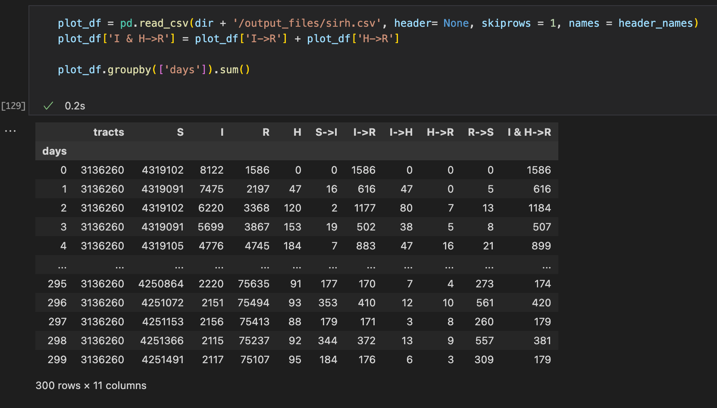Select the row labeled 0 in the table
The image size is (717, 408).
coord(63,170)
